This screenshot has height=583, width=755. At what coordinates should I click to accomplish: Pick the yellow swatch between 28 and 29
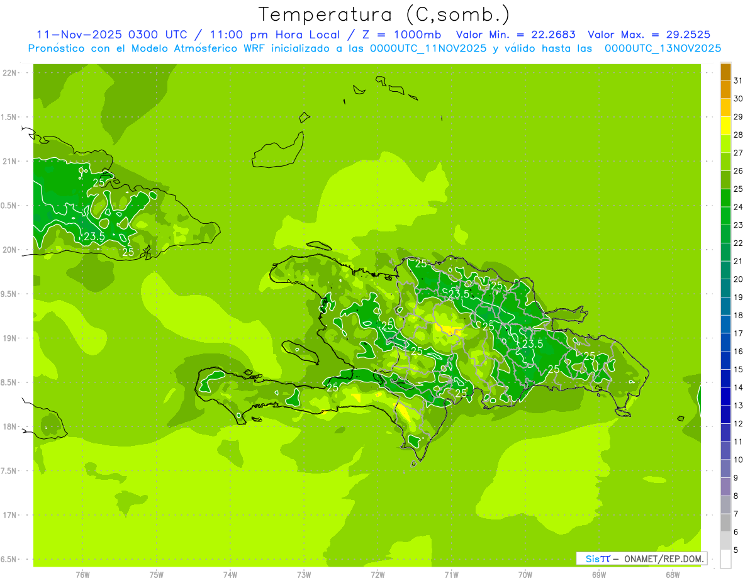(x=725, y=126)
